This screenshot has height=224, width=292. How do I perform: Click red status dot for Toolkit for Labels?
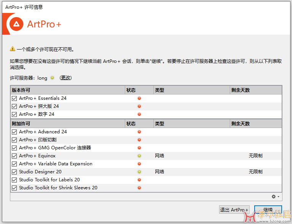click(139, 180)
